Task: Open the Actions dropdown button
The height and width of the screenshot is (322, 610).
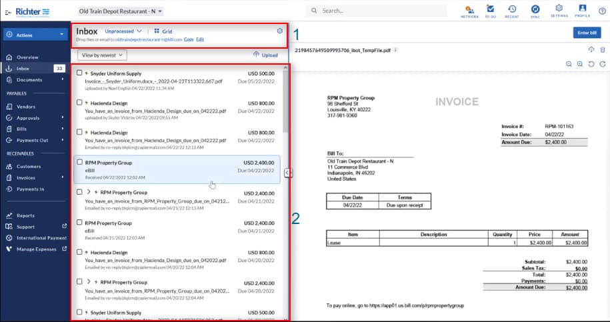Action: point(35,35)
